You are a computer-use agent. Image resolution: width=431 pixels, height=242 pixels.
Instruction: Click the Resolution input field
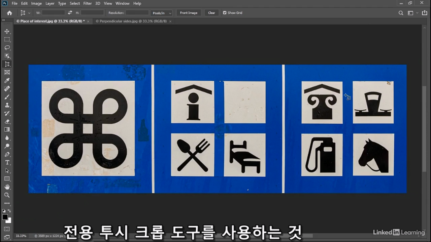pos(137,13)
